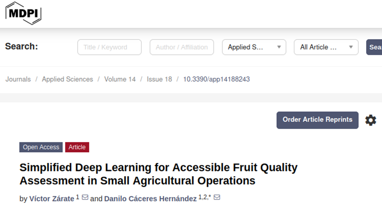The image size is (382, 215).
Task: Click envelope icon next to Víctor Zárate
Action: click(x=85, y=198)
